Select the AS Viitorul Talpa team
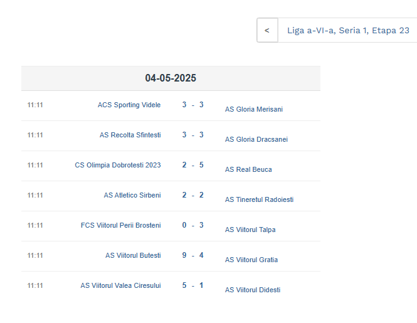The height and width of the screenshot is (323, 417). tap(250, 230)
